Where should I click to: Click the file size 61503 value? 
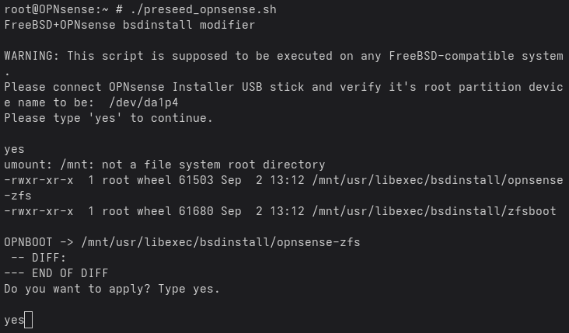click(x=196, y=180)
